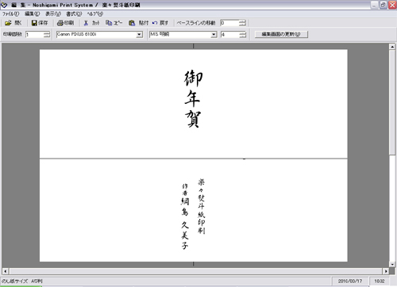Viewport: 397px width, 287px height.
Task: Click the print copies stepper arrows
Action: coord(47,35)
